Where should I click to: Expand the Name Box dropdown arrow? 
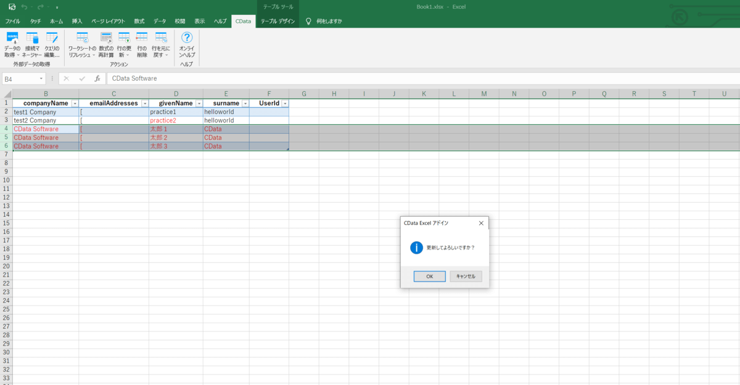41,79
